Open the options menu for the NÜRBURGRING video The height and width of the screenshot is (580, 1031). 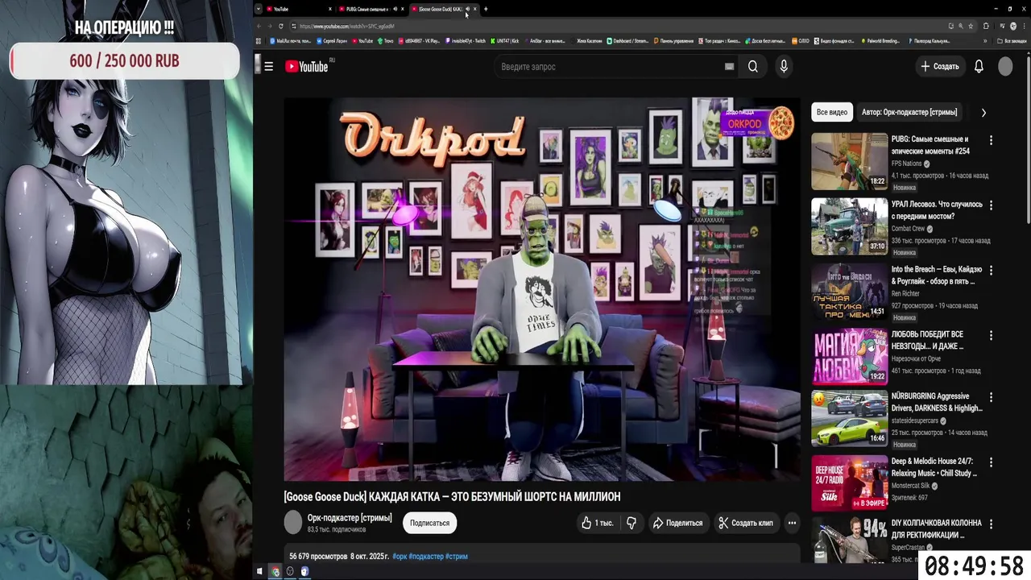coord(991,397)
